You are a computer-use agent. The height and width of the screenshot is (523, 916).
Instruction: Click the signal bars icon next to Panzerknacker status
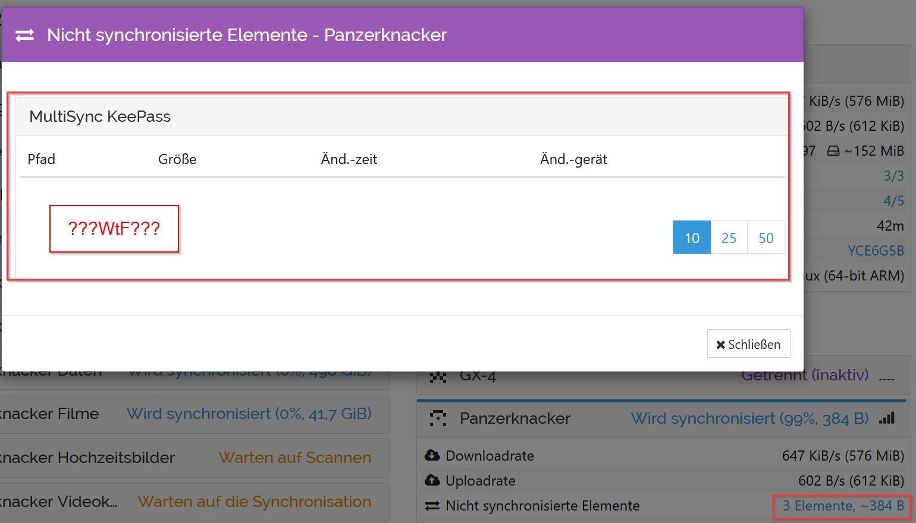tap(887, 418)
